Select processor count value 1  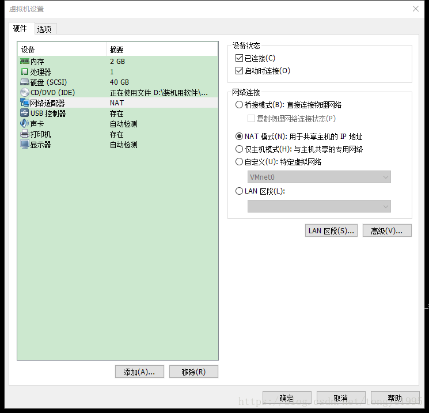(x=112, y=71)
